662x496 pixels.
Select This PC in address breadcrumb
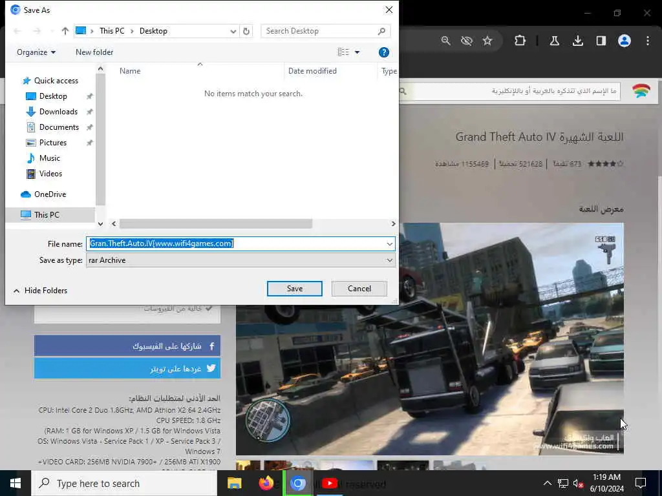[x=112, y=31]
